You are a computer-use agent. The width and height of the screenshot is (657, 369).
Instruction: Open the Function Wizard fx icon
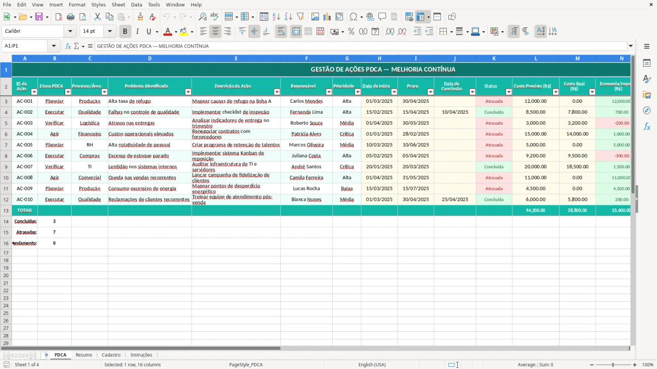(68, 46)
